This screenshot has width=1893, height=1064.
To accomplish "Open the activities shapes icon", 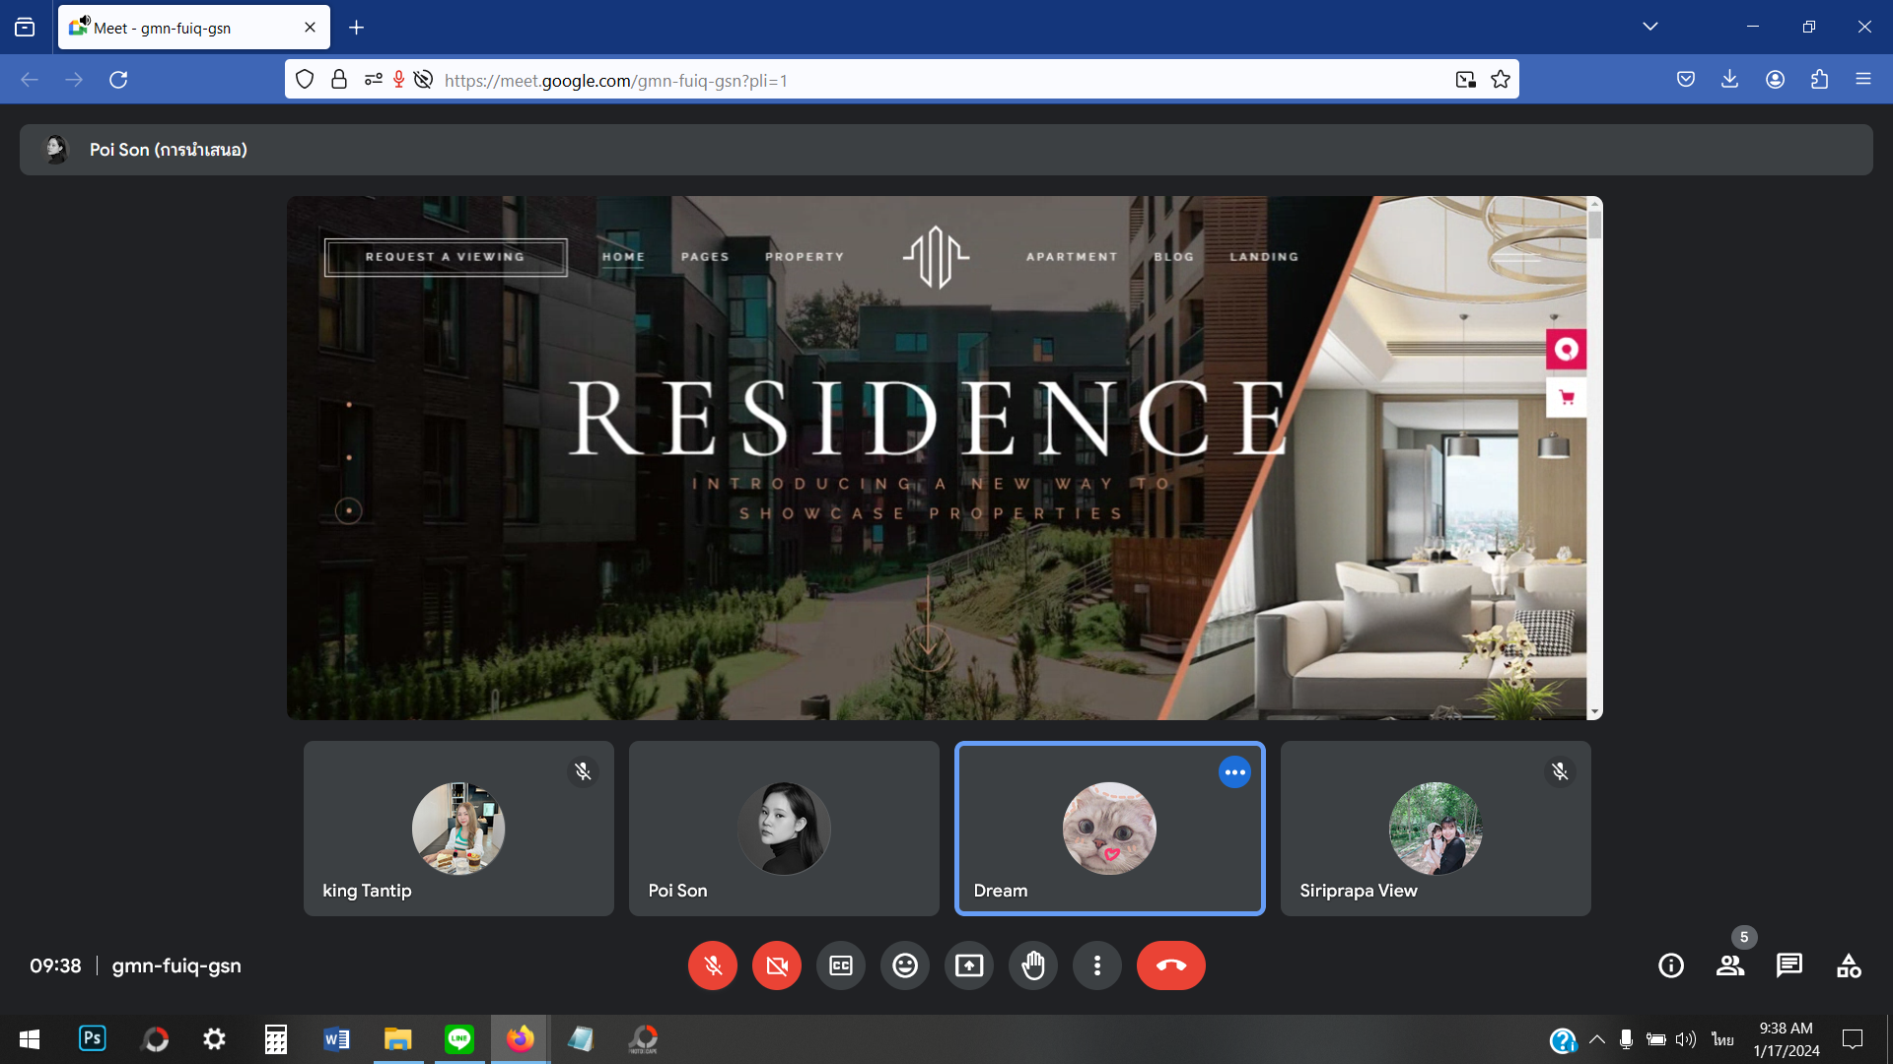I will click(1848, 965).
